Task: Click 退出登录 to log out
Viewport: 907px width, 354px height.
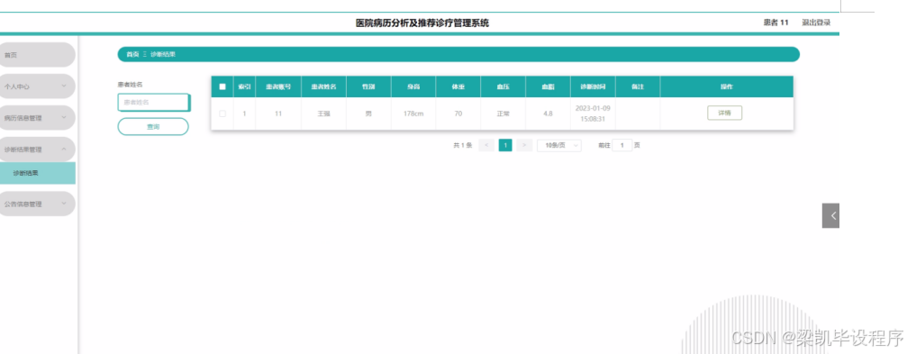Action: click(x=816, y=23)
